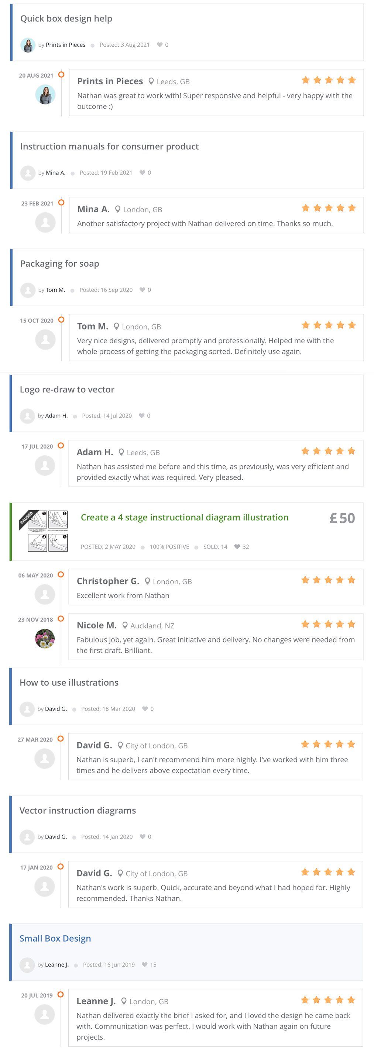Click heart icon on Packaging for soap
The width and height of the screenshot is (374, 1053).
[x=143, y=290]
